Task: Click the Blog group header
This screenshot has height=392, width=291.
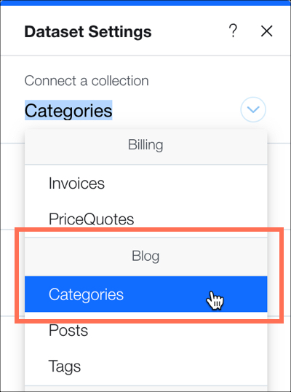Action: coord(145,256)
